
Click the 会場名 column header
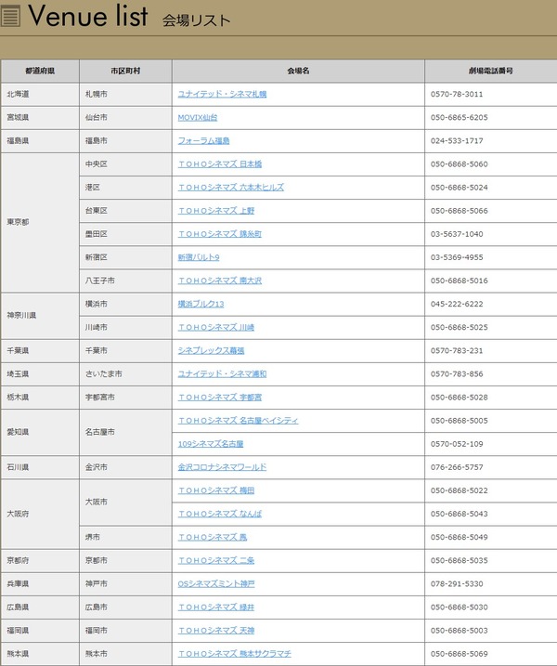[298, 71]
